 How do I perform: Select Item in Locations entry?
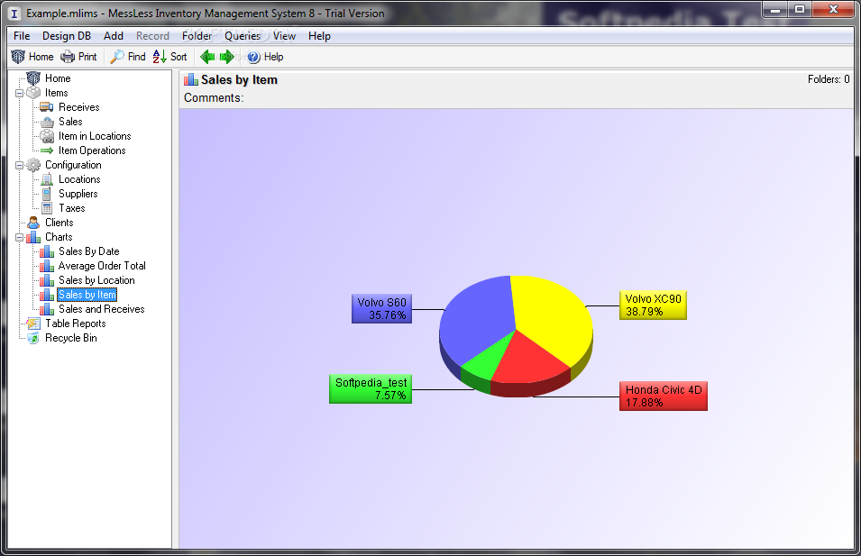(x=95, y=136)
